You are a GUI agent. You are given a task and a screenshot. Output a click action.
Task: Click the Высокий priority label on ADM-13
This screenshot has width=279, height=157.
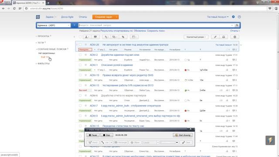83,90
